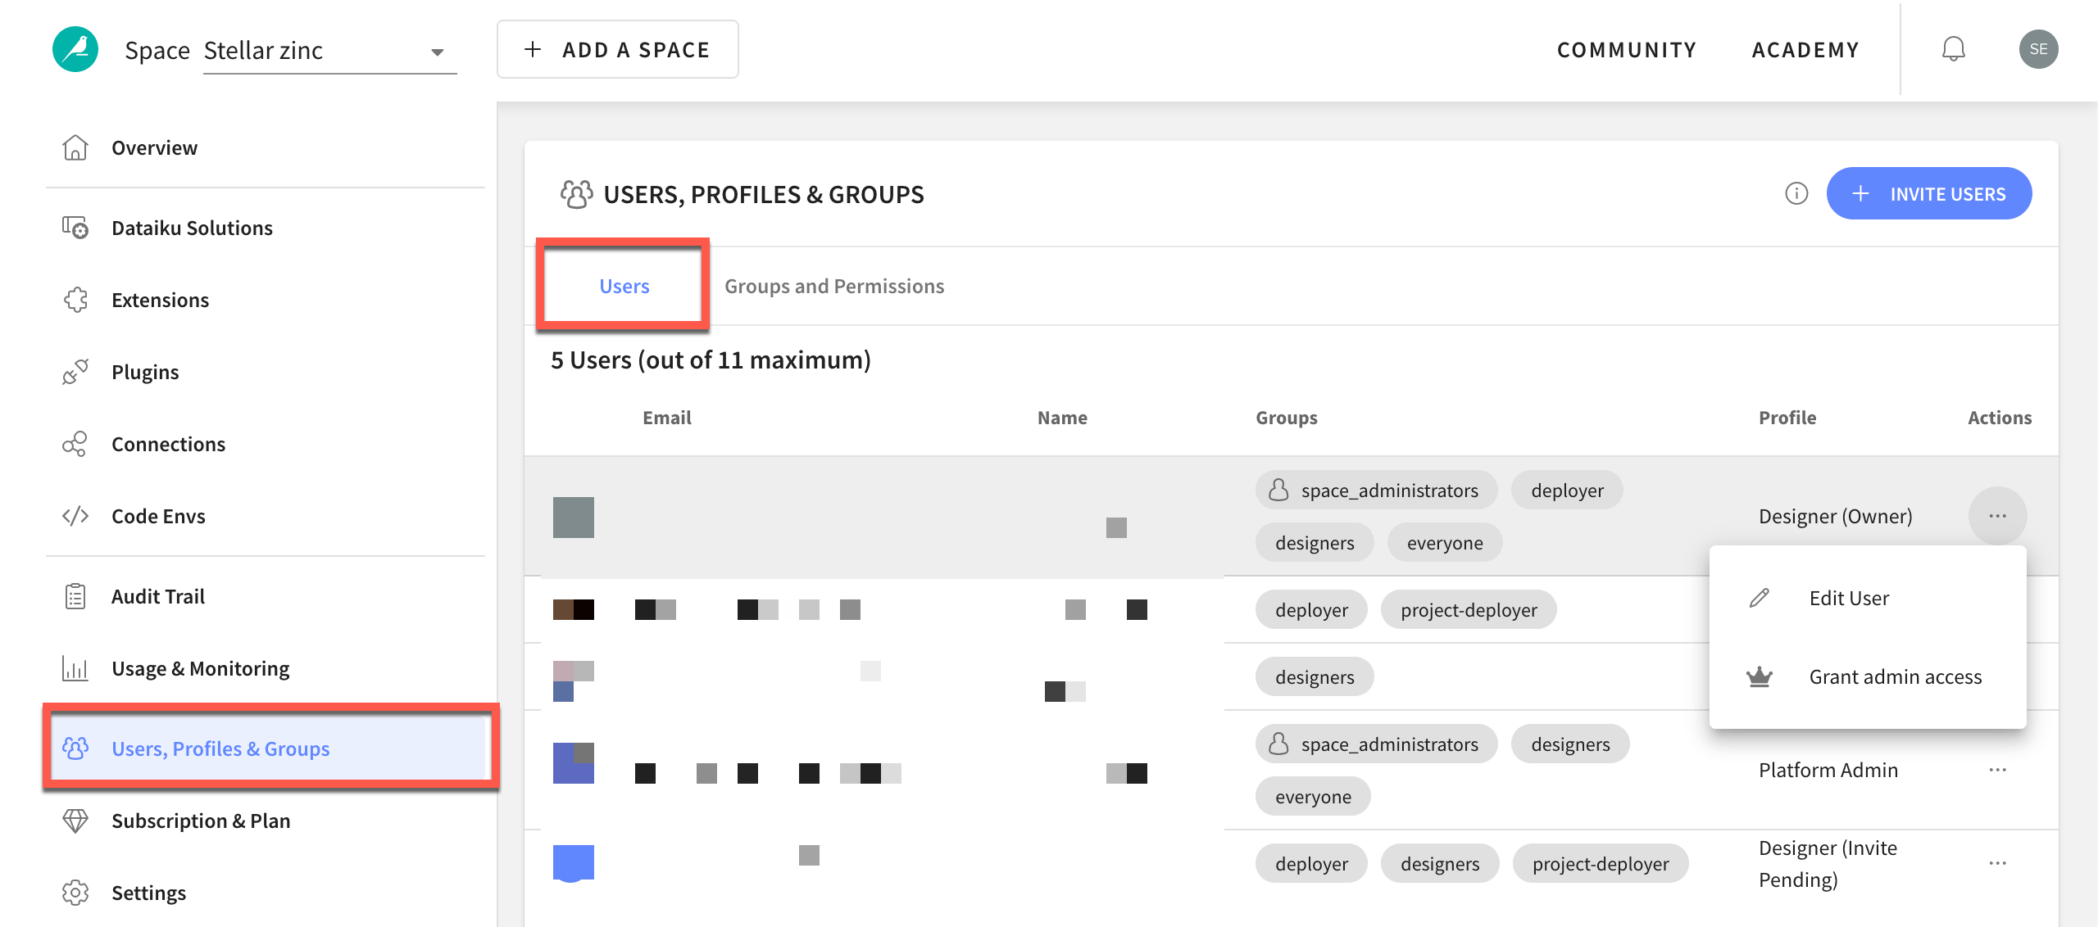
Task: Click the Subscription & Plan diamond icon
Action: pyautogui.click(x=75, y=821)
